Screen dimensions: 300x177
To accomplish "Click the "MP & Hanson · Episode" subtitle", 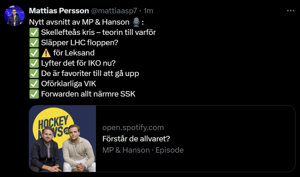I will pyautogui.click(x=143, y=150).
